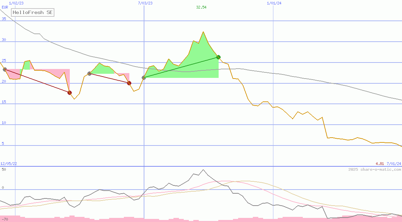Click the 35 price axis label
The height and width of the screenshot is (222, 402).
[4, 19]
